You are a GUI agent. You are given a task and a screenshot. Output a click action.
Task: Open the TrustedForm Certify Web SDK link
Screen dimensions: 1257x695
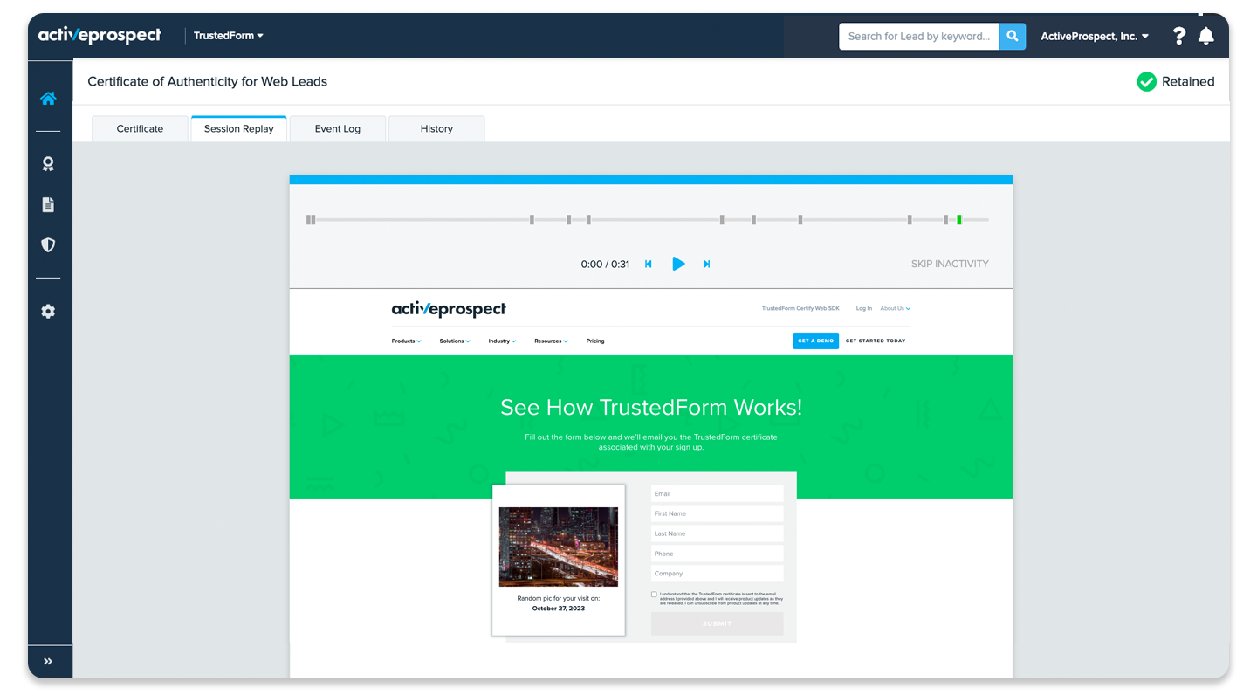tap(800, 308)
